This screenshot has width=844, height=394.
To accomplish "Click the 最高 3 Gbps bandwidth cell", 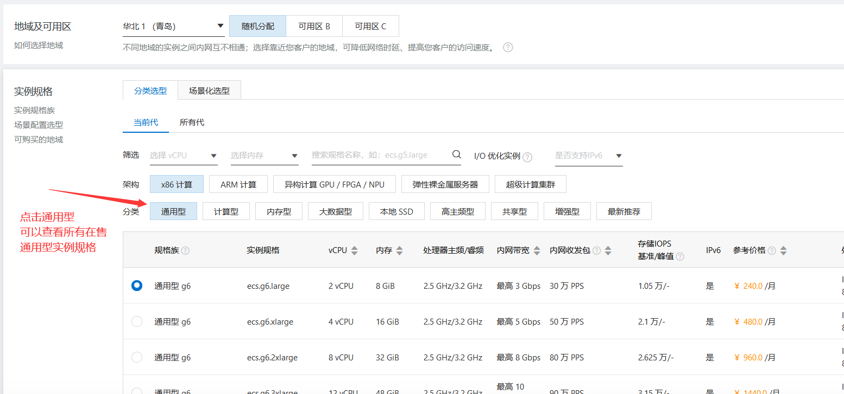I will click(x=519, y=286).
